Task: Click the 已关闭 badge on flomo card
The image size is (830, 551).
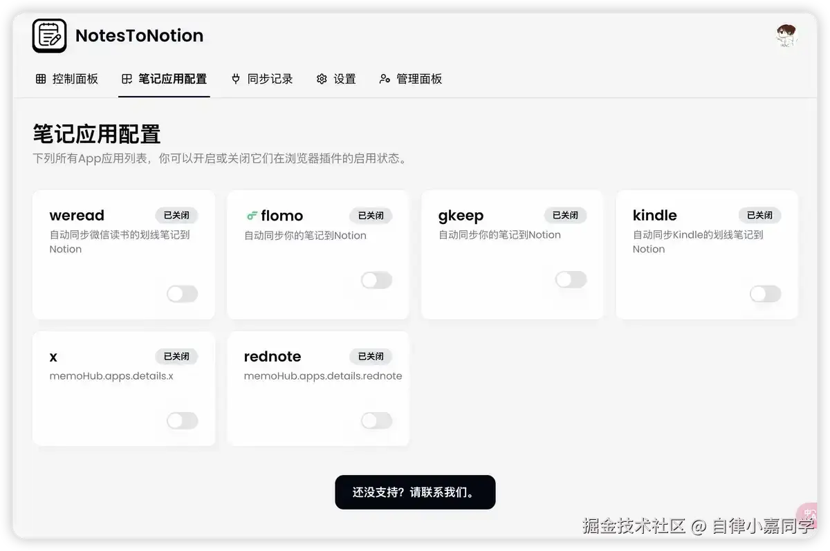Action: tap(371, 216)
